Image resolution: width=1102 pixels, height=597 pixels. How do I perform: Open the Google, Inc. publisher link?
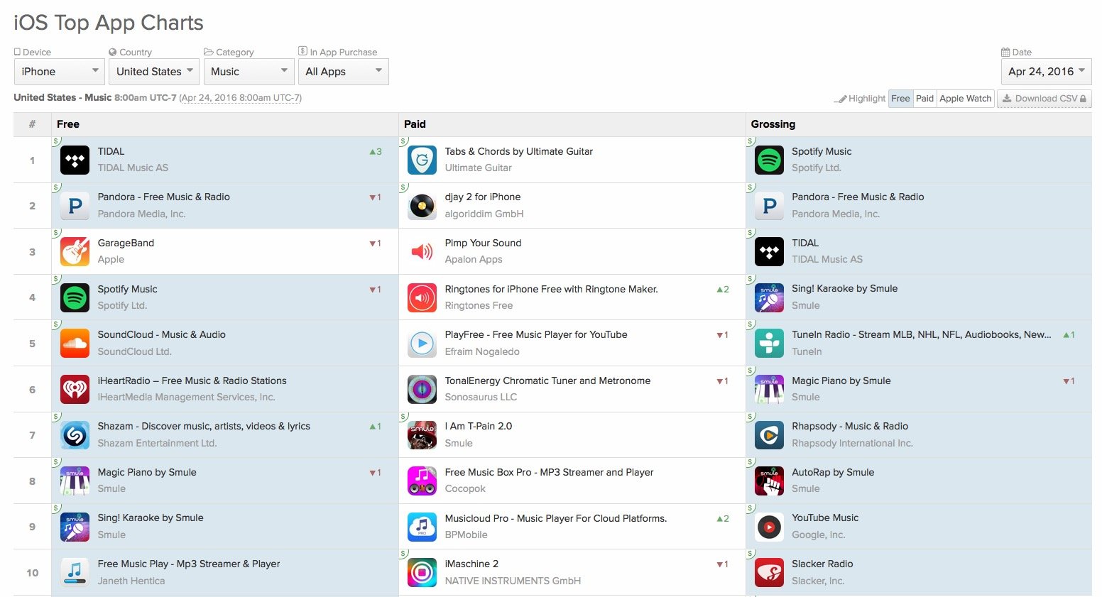[x=819, y=535]
